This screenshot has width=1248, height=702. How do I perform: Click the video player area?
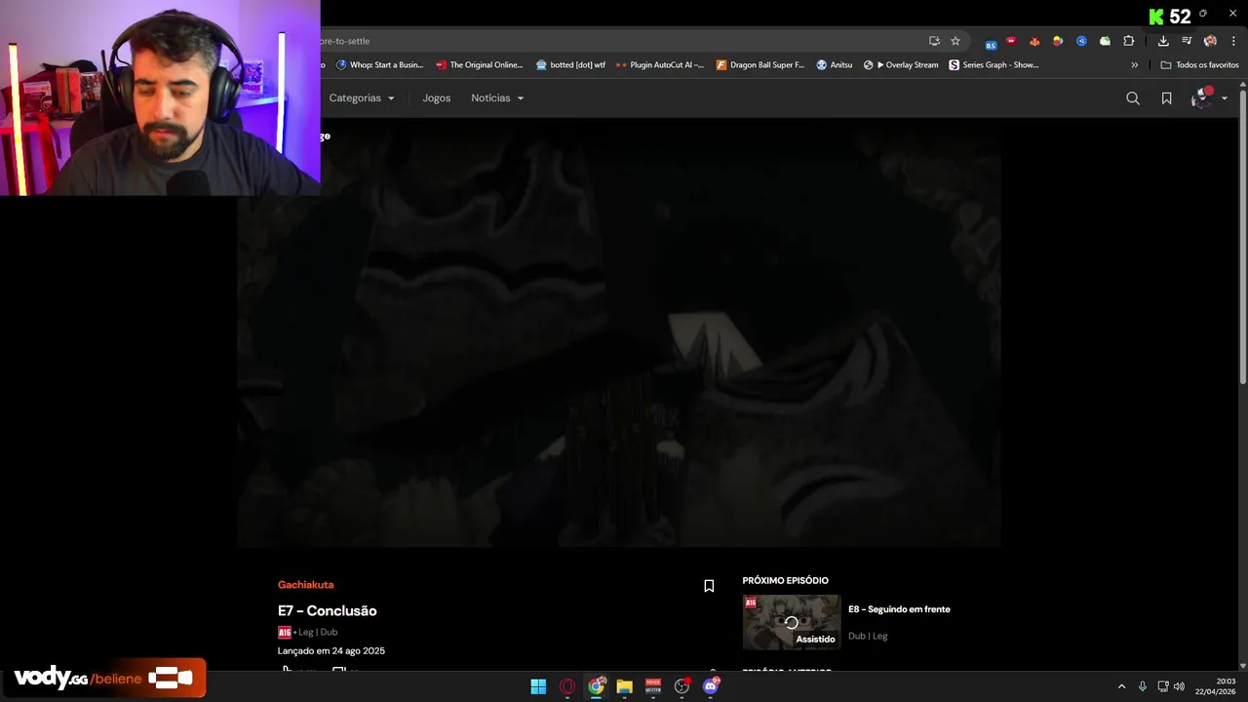click(x=619, y=332)
